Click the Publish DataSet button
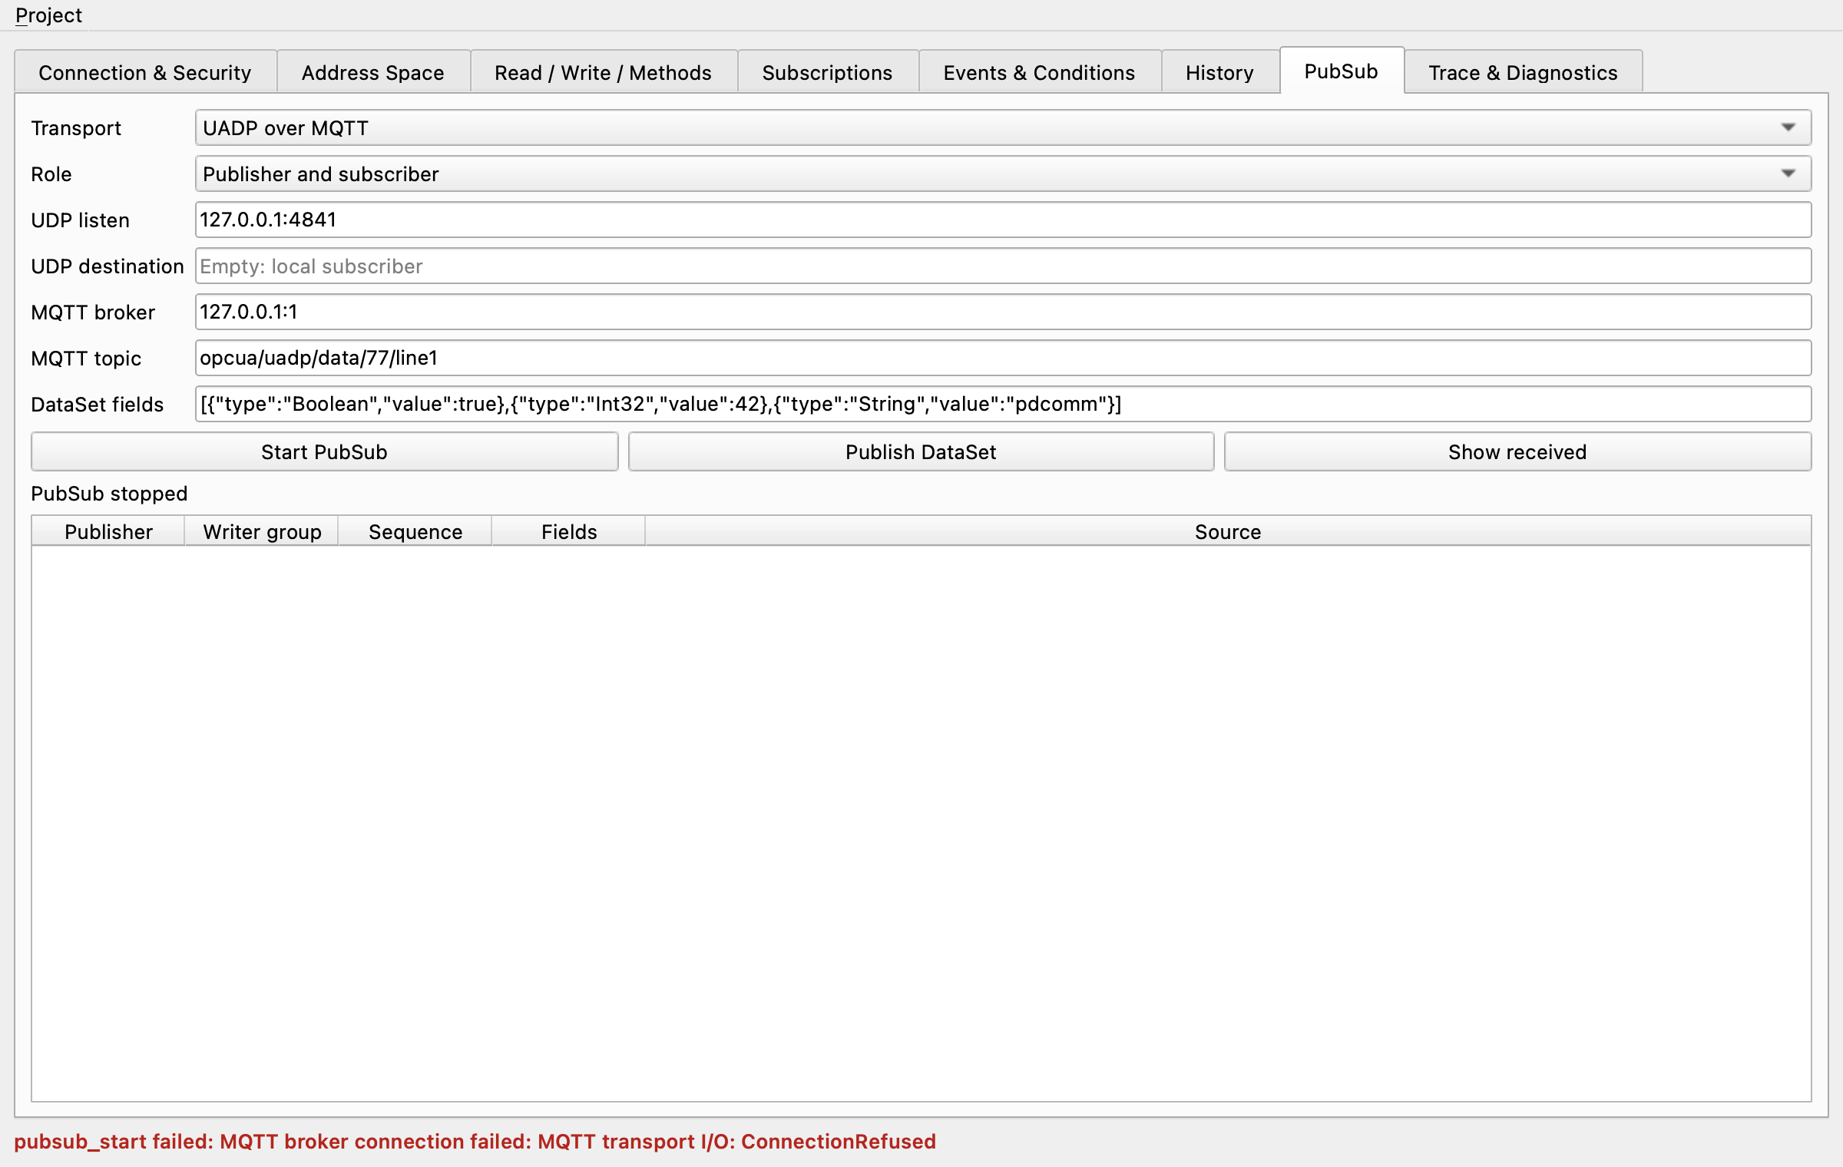 point(921,452)
